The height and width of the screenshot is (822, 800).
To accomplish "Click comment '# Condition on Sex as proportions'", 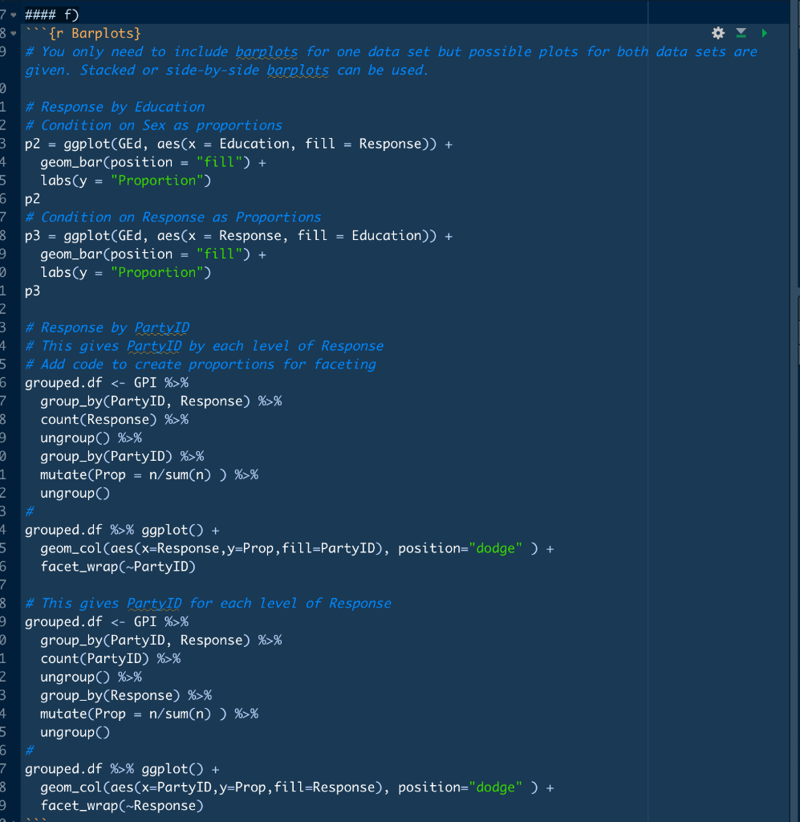I will coord(153,125).
